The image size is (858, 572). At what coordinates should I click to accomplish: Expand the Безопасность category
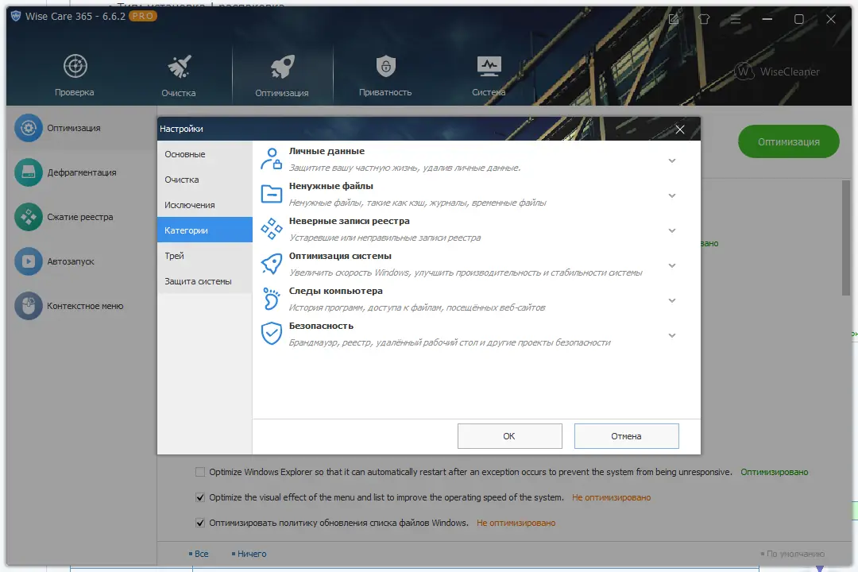tap(671, 334)
